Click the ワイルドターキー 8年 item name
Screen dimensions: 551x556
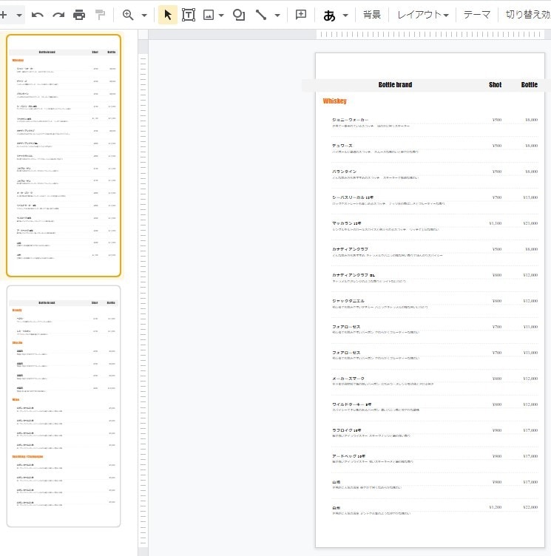351,404
